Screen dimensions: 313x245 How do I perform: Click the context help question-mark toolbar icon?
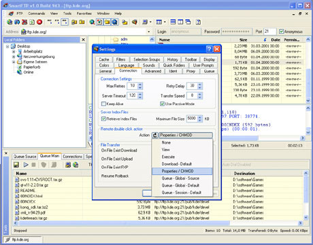(x=198, y=22)
